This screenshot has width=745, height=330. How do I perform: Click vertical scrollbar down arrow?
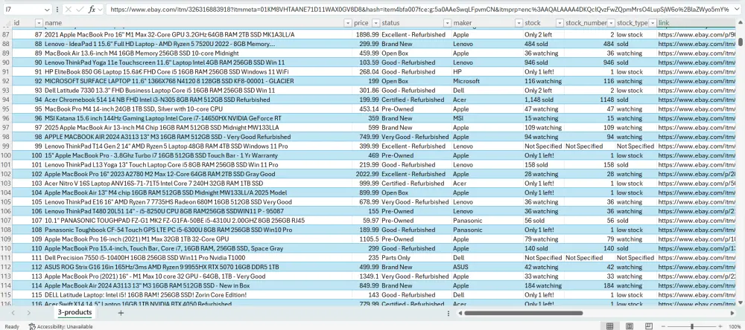(x=741, y=302)
